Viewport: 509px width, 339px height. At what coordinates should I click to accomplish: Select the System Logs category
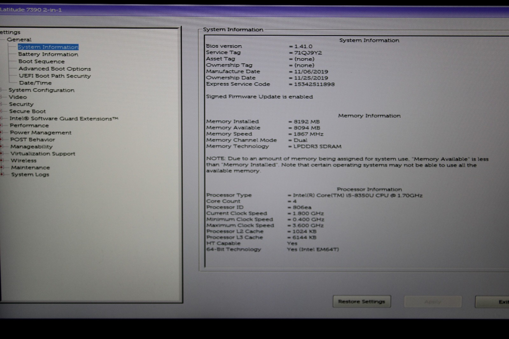(x=30, y=175)
